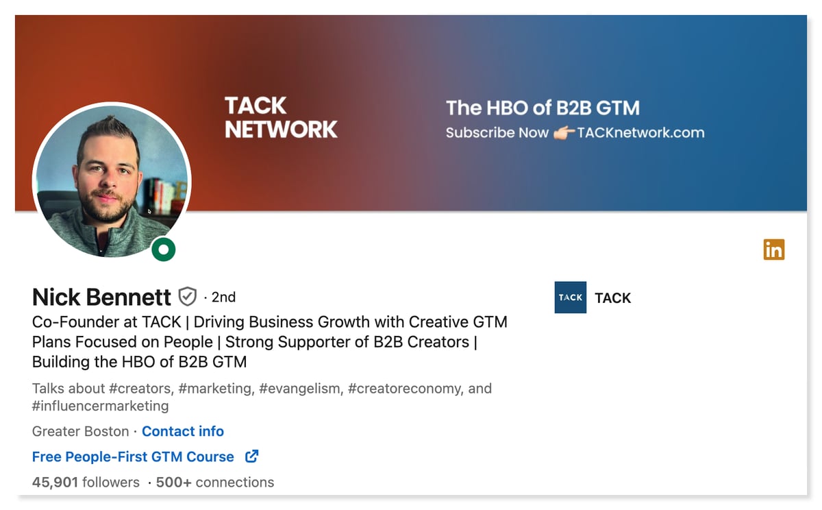Click the 'Plans Focused on People' headline line

[255, 341]
